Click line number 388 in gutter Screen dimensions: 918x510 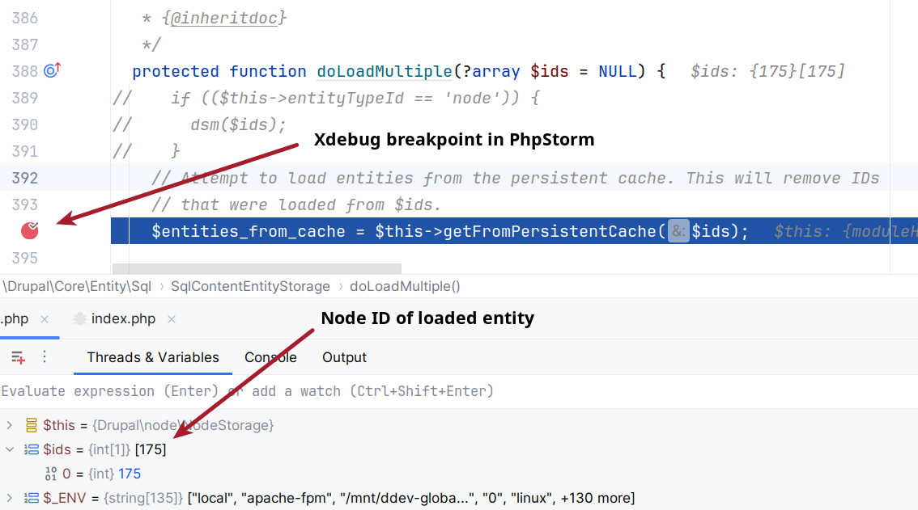click(24, 71)
